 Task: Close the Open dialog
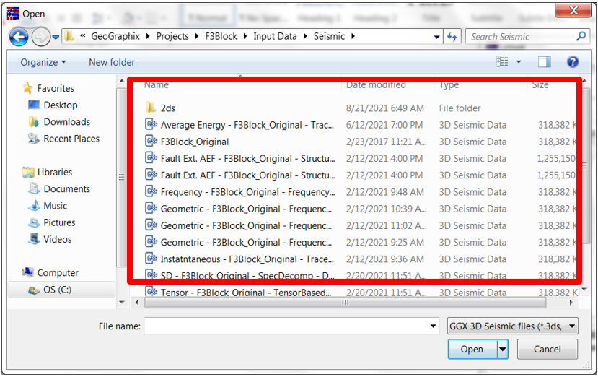coord(573,10)
